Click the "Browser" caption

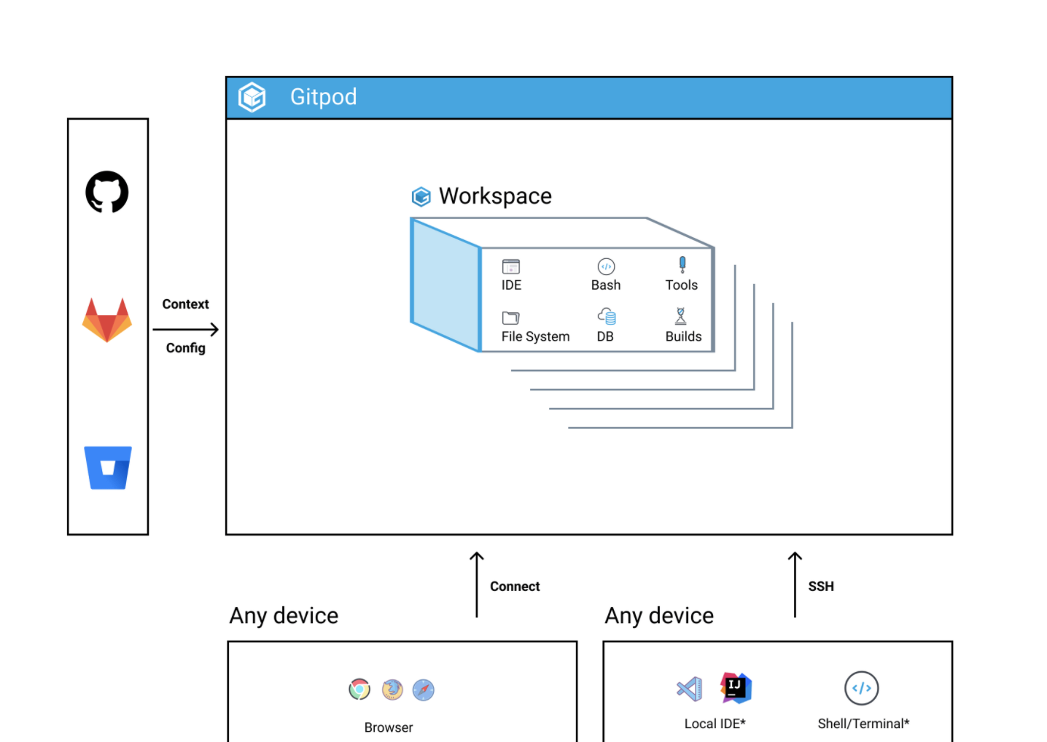389,728
